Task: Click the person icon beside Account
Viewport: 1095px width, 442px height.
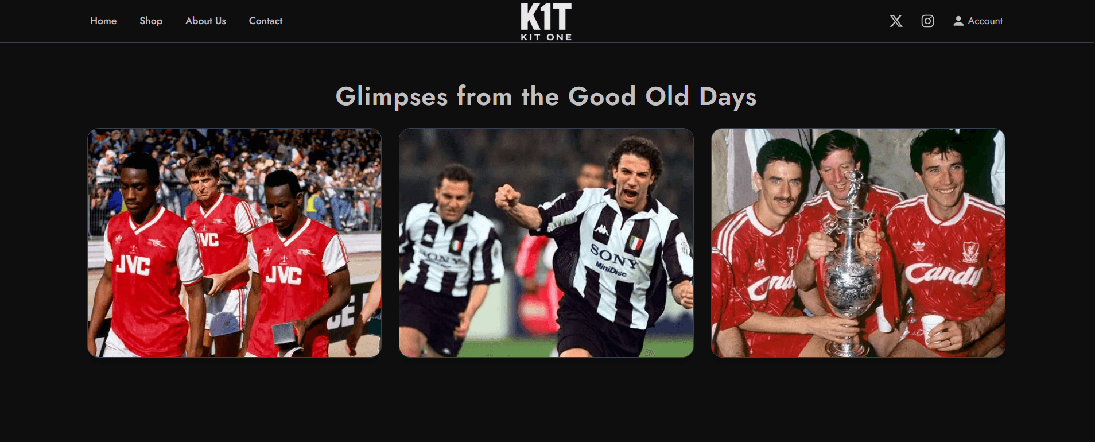Action: point(958,21)
